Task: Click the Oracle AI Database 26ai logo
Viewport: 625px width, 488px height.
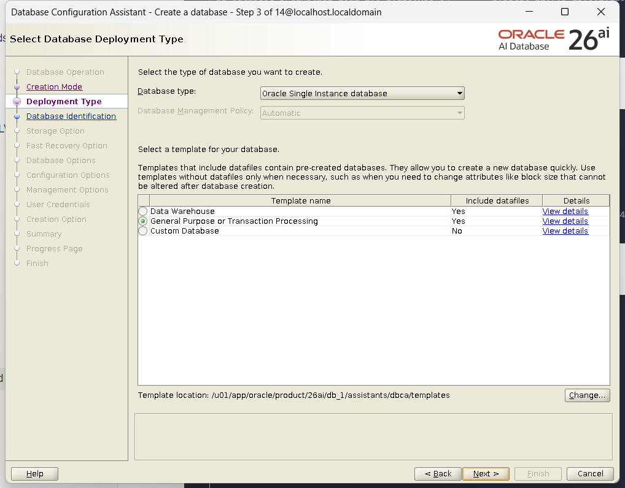Action: click(x=554, y=39)
